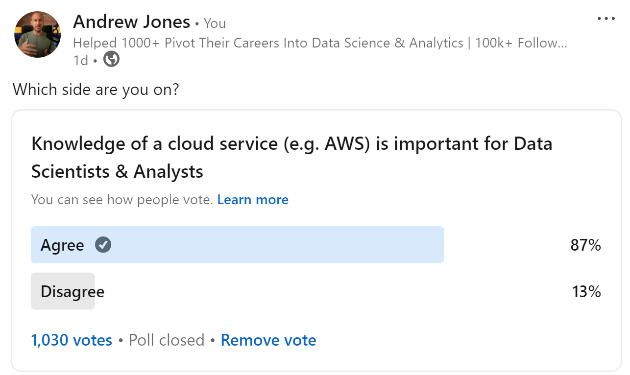This screenshot has height=375, width=630.
Task: Click the 'You' label next to author name
Action: click(x=215, y=23)
